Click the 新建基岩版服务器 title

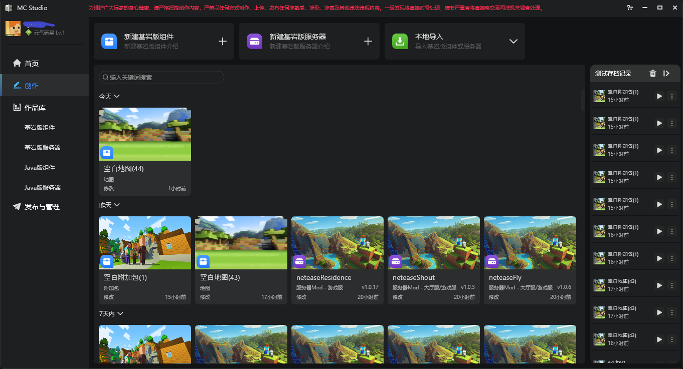pos(298,37)
